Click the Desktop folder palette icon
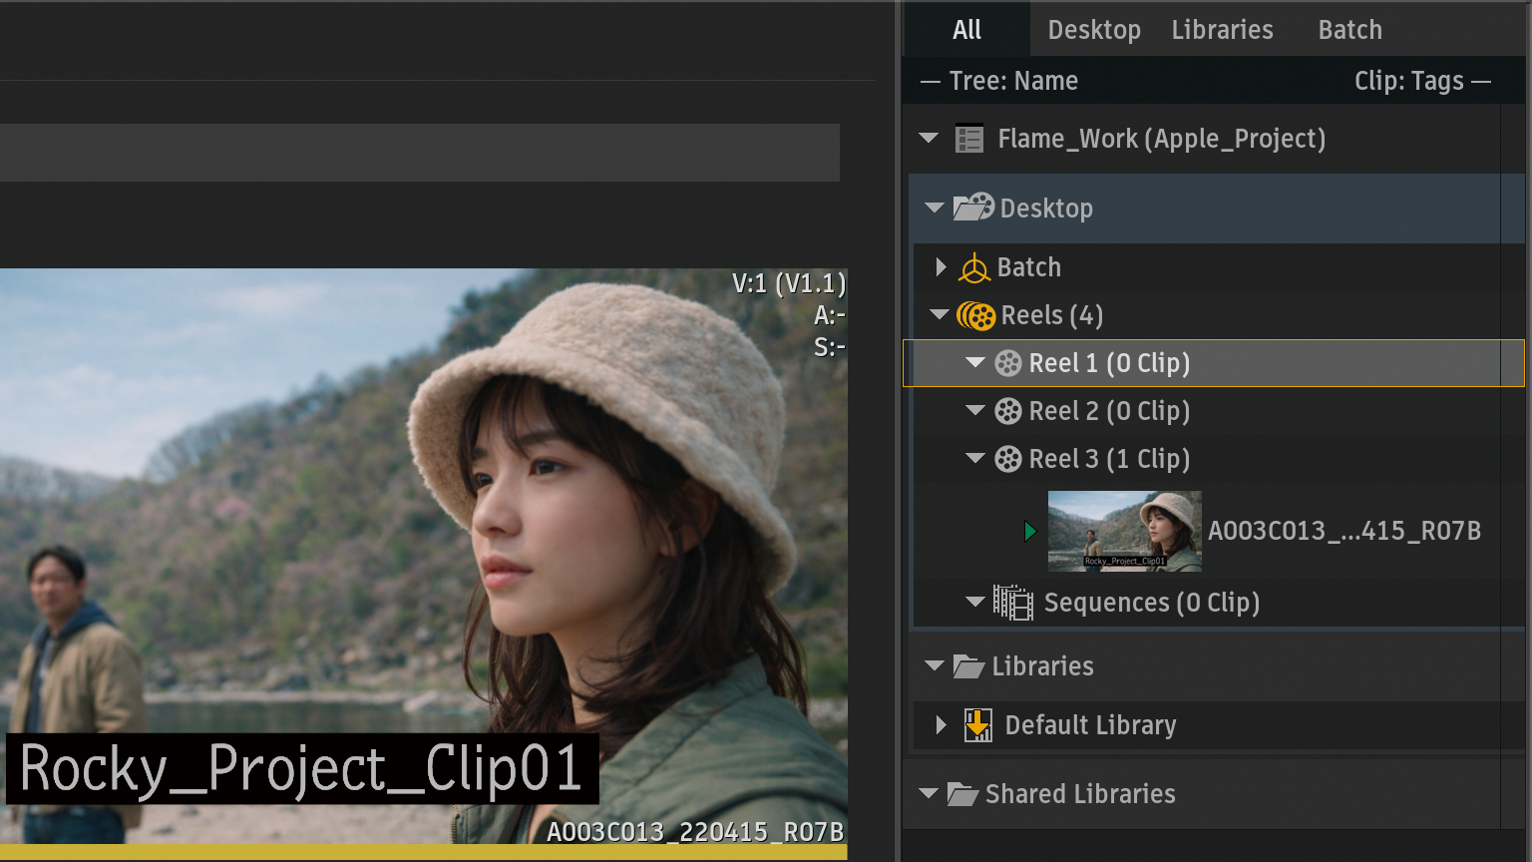 (973, 208)
